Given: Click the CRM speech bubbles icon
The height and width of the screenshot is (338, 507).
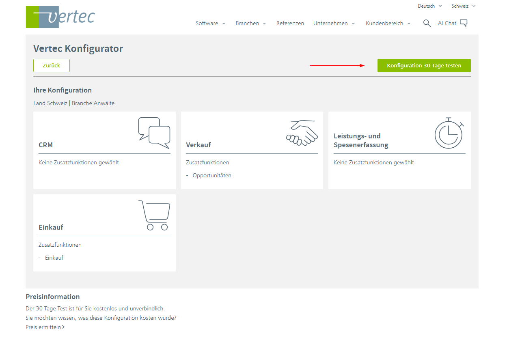Looking at the screenshot, I should [x=154, y=133].
